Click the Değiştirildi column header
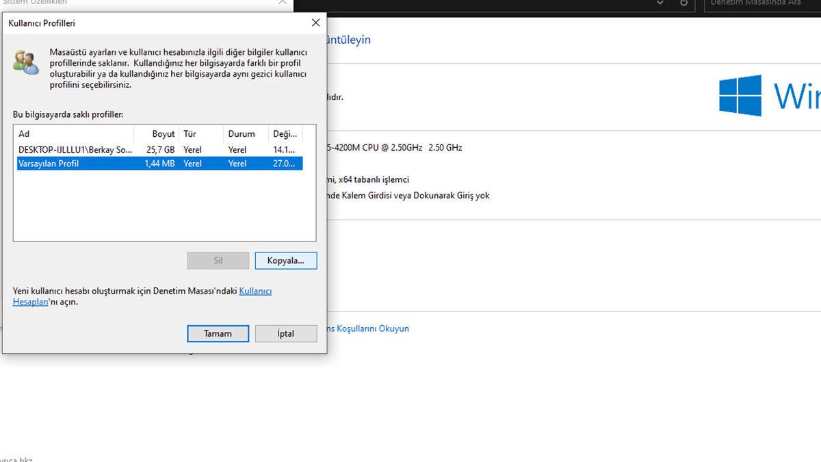The image size is (821, 462). point(284,133)
